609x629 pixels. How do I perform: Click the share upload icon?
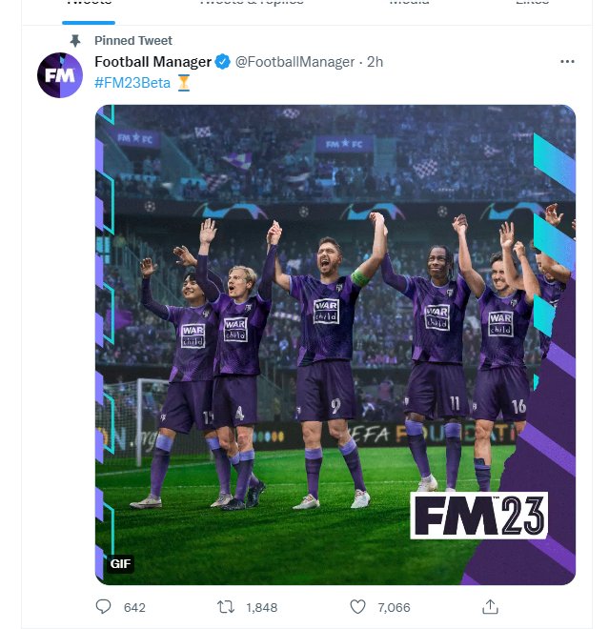490,606
